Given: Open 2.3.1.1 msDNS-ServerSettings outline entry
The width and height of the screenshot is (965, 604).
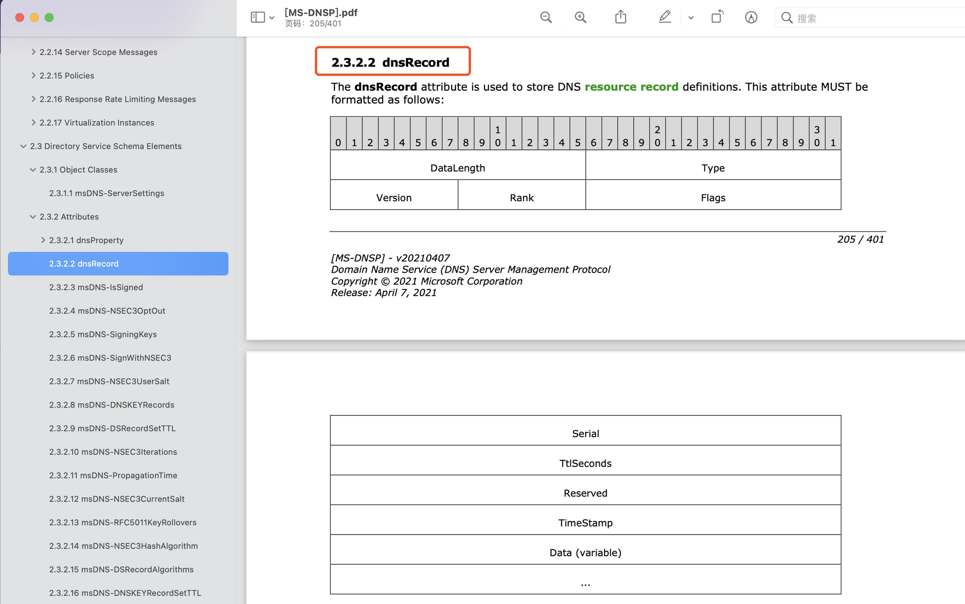Looking at the screenshot, I should (107, 193).
